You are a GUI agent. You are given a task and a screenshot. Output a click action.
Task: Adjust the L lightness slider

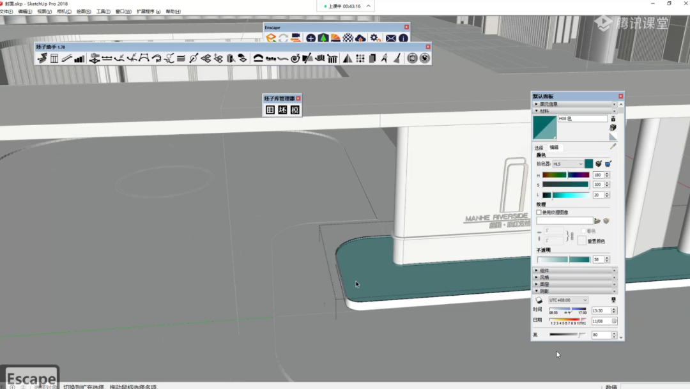566,195
